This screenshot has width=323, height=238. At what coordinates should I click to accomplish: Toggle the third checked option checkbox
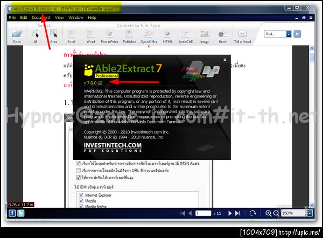pos(78,177)
